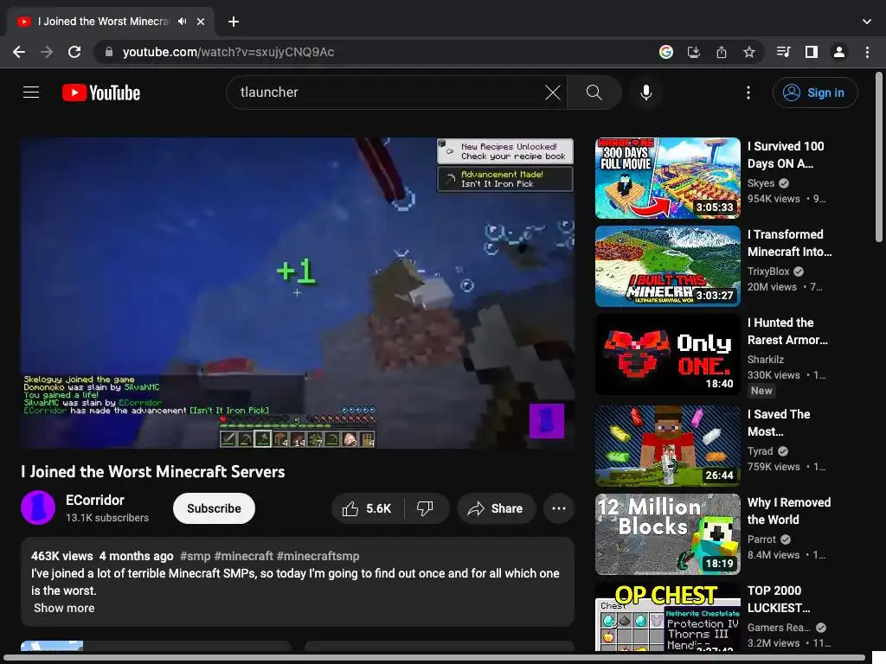Open the media control playlist icon
Image resolution: width=886 pixels, height=664 pixels.
coord(783,52)
